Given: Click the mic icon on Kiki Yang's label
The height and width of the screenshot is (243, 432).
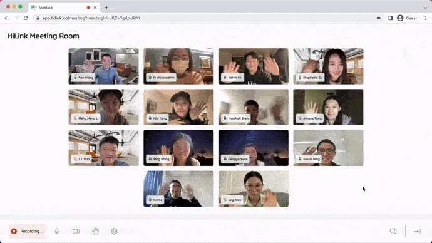Looking at the screenshot, I should pos(150,118).
